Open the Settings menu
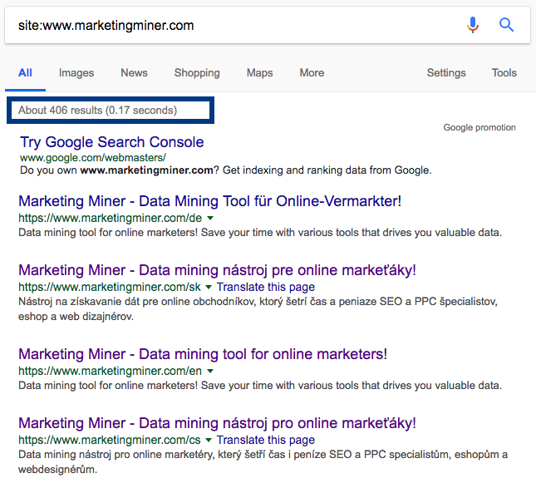 [x=446, y=73]
